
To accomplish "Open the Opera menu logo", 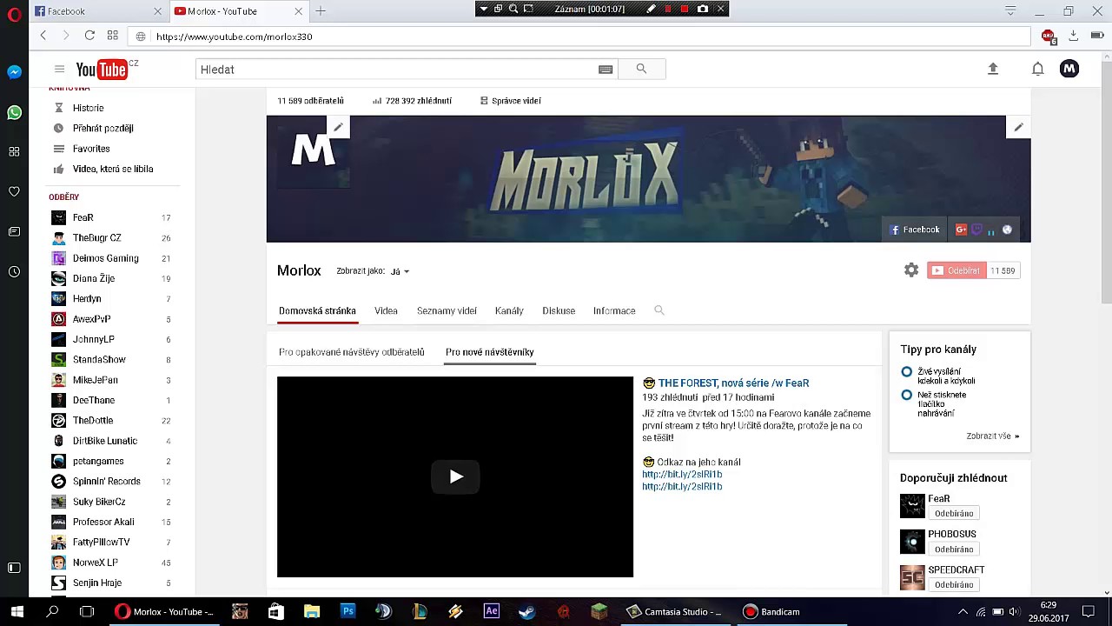I will pyautogui.click(x=14, y=15).
